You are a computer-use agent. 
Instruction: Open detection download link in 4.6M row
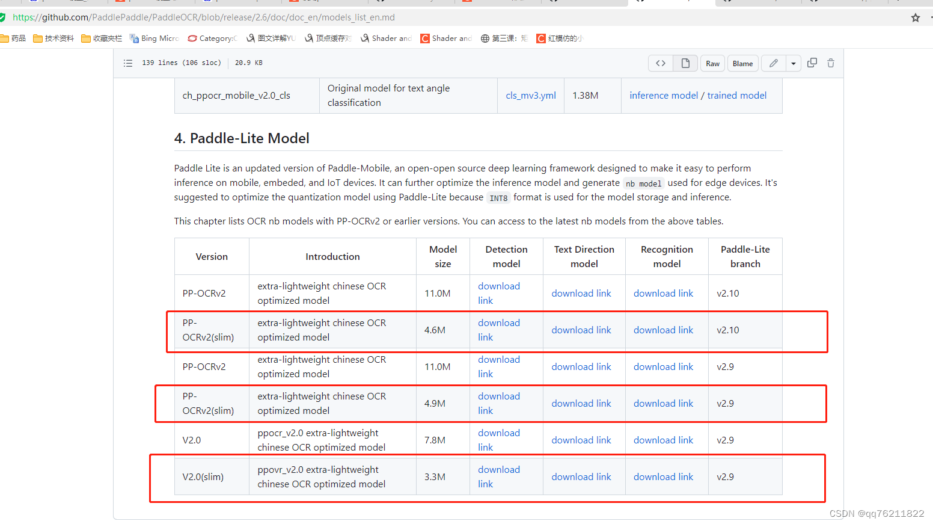click(499, 330)
